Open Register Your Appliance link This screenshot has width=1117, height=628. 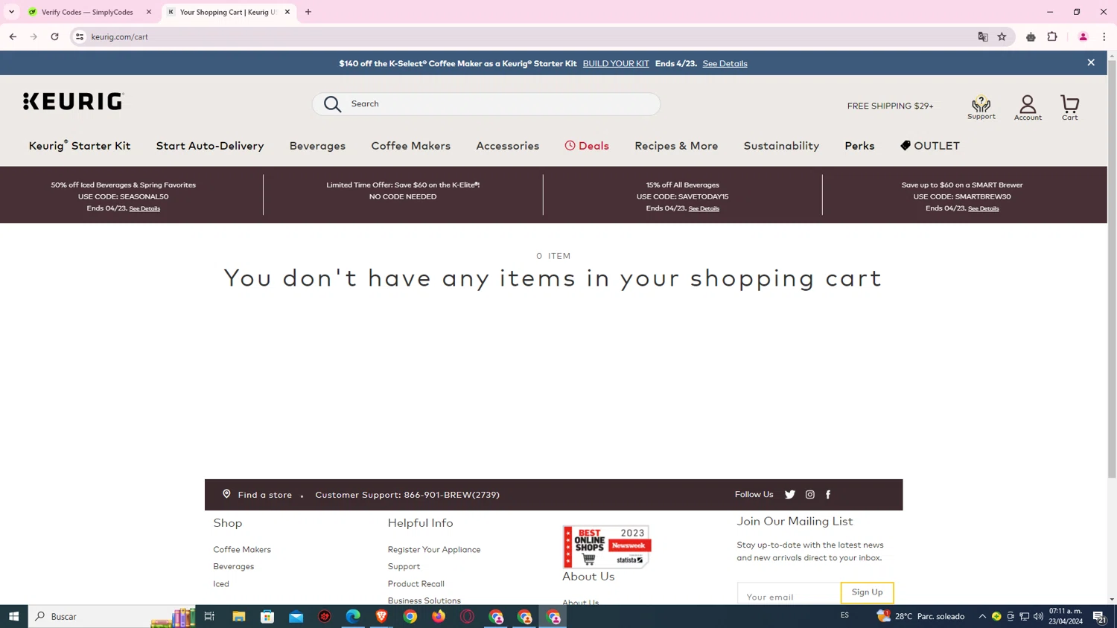coord(433,549)
